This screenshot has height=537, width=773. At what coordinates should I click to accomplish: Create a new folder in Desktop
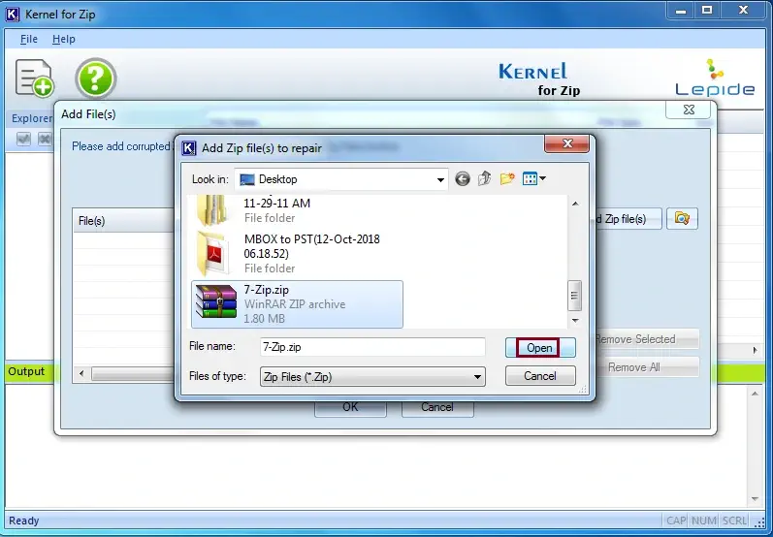507,178
